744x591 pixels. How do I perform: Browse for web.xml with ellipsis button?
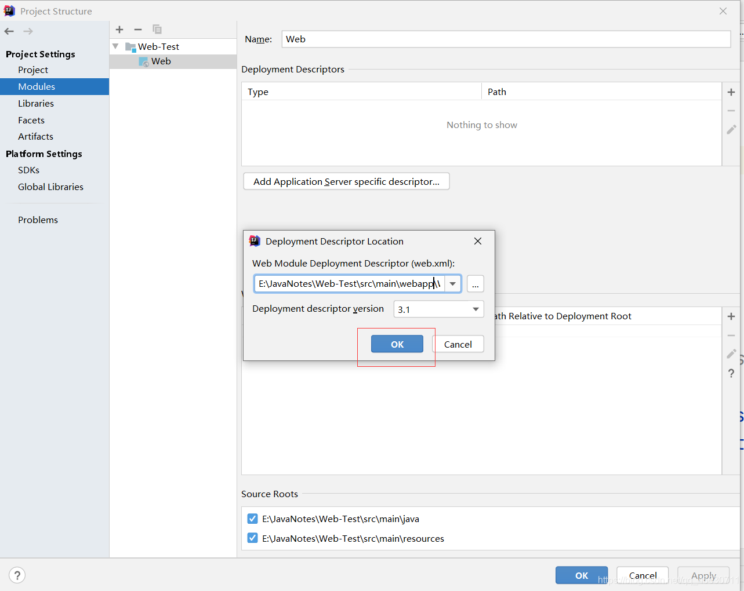click(x=476, y=284)
